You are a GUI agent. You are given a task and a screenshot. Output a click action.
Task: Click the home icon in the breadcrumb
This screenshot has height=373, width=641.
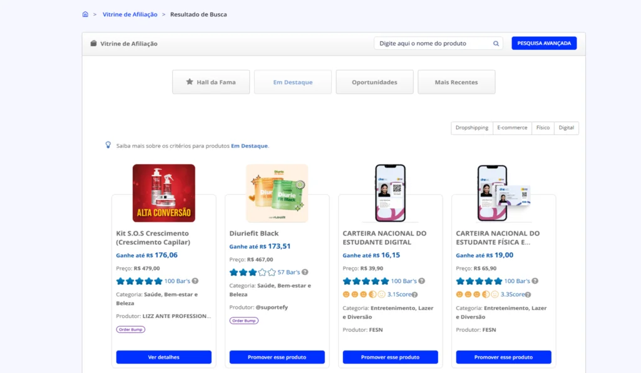point(85,14)
